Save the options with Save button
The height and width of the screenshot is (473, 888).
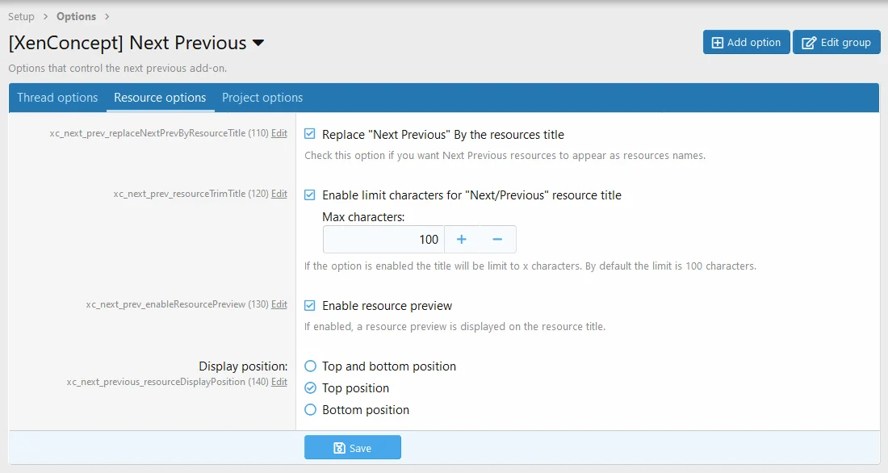click(x=352, y=448)
